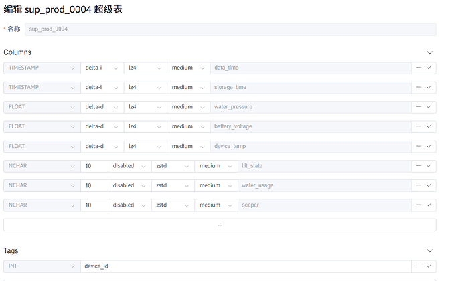Open zstd compression dropdown for seeper
The width and height of the screenshot is (462, 281).
[173, 205]
